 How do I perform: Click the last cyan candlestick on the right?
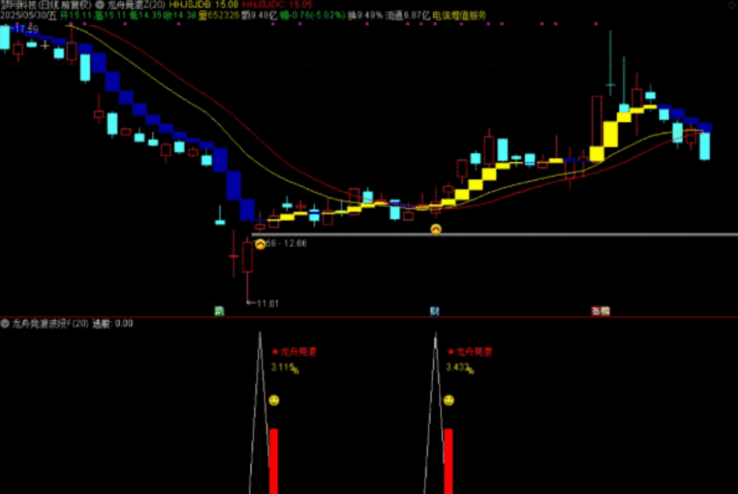pos(704,146)
